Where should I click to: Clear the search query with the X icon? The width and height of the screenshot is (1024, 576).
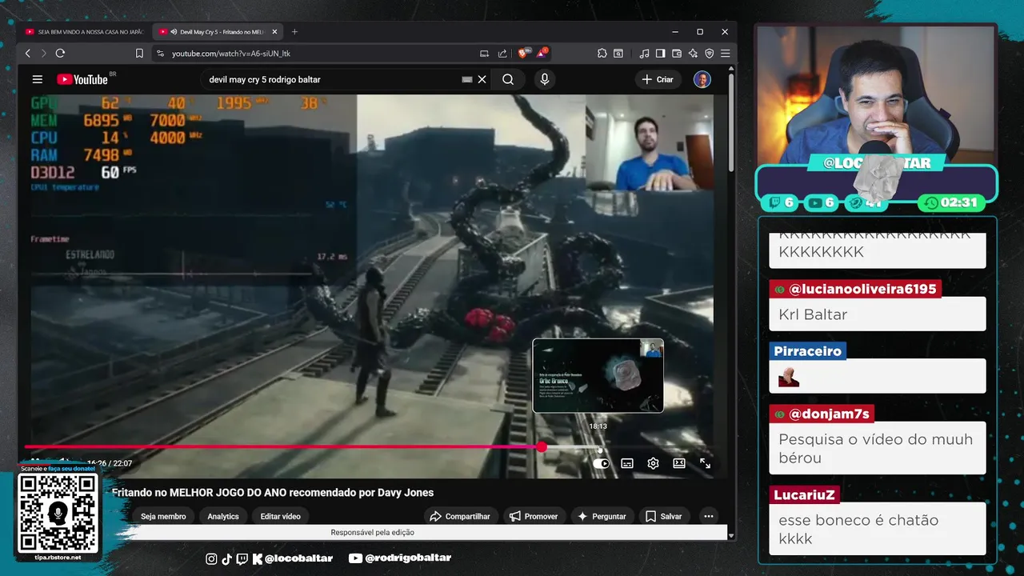click(482, 79)
